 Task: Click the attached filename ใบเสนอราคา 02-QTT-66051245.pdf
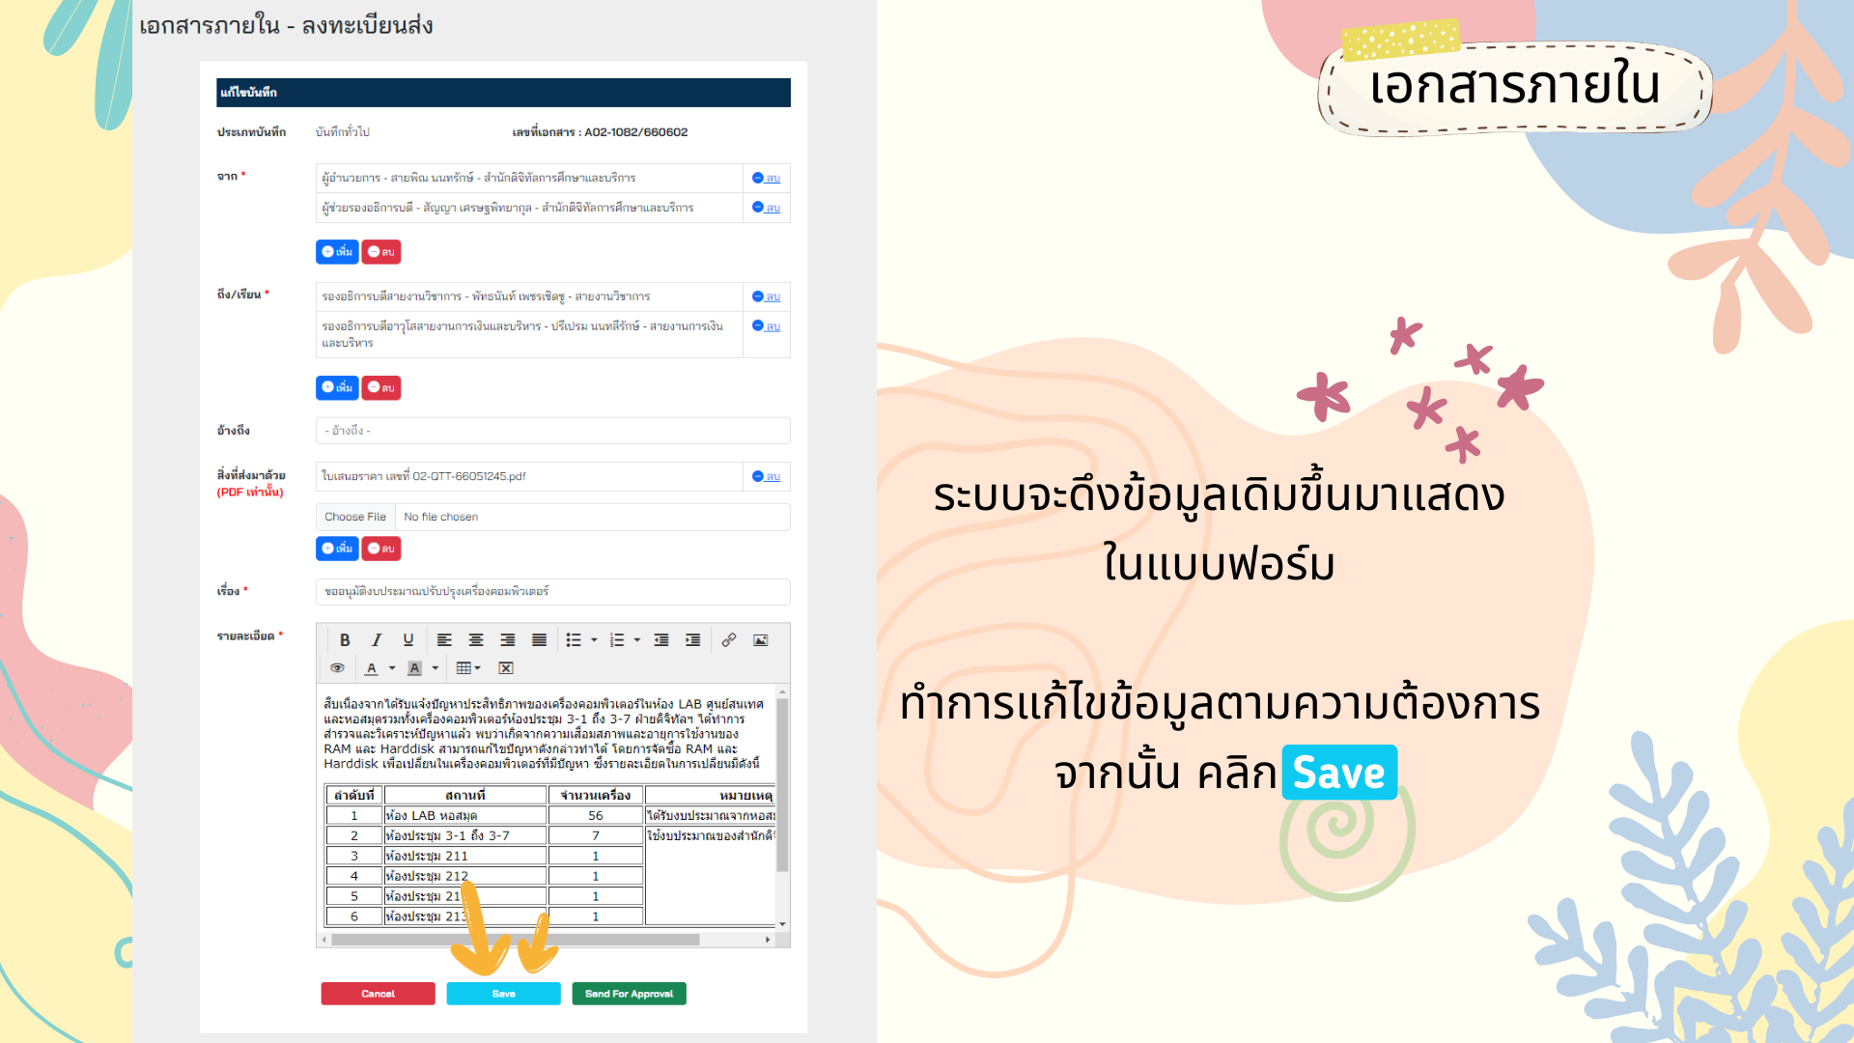coord(423,477)
